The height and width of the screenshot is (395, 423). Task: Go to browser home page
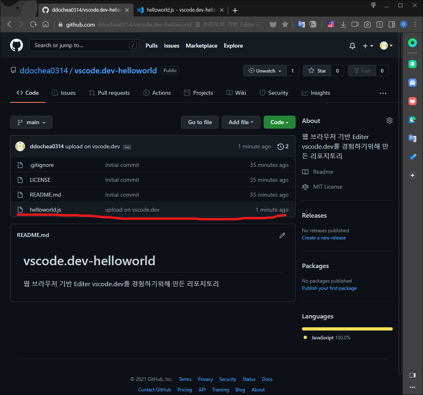(x=46, y=24)
